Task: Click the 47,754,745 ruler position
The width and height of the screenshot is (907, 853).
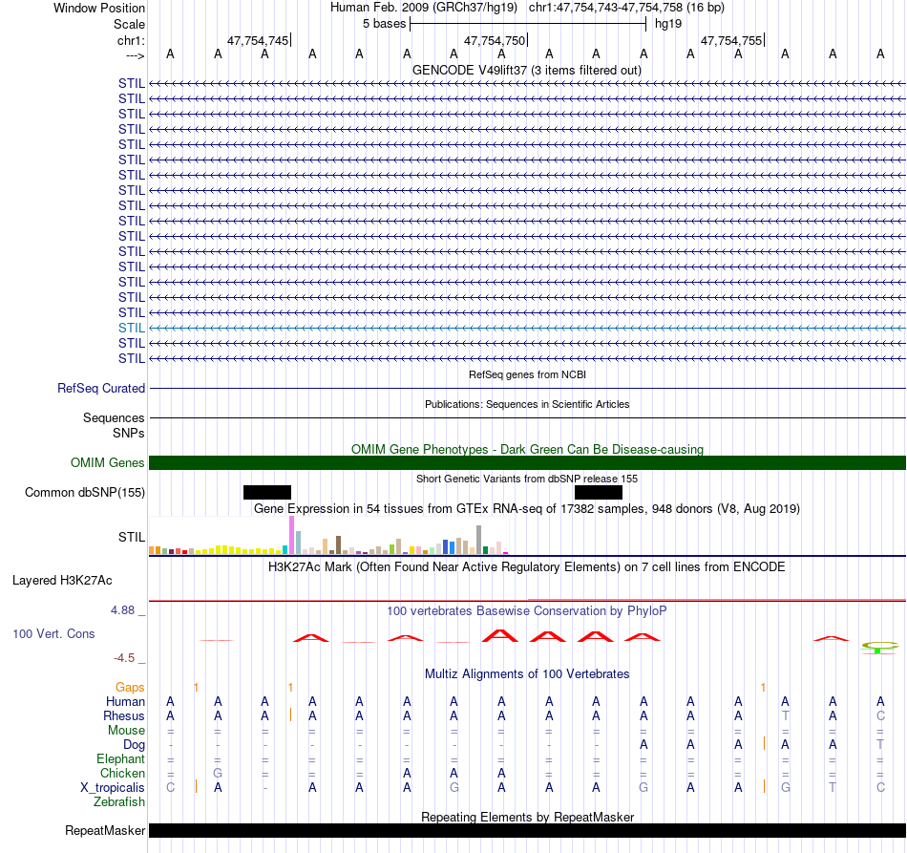Action: pyautogui.click(x=258, y=40)
